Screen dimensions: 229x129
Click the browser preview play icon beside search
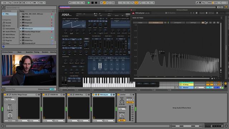click(3, 7)
